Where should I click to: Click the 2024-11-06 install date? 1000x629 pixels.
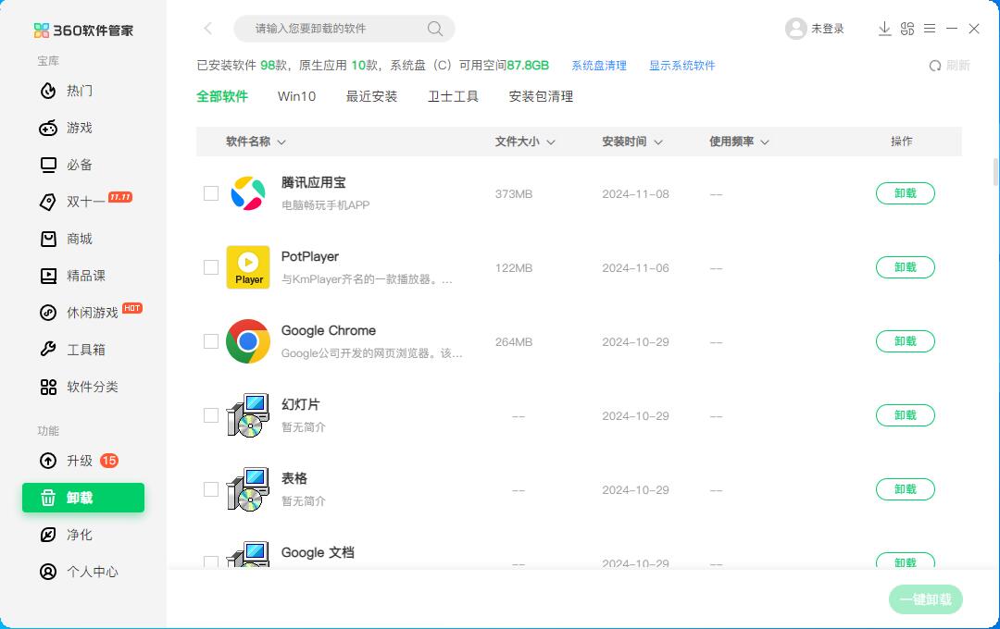coord(635,267)
